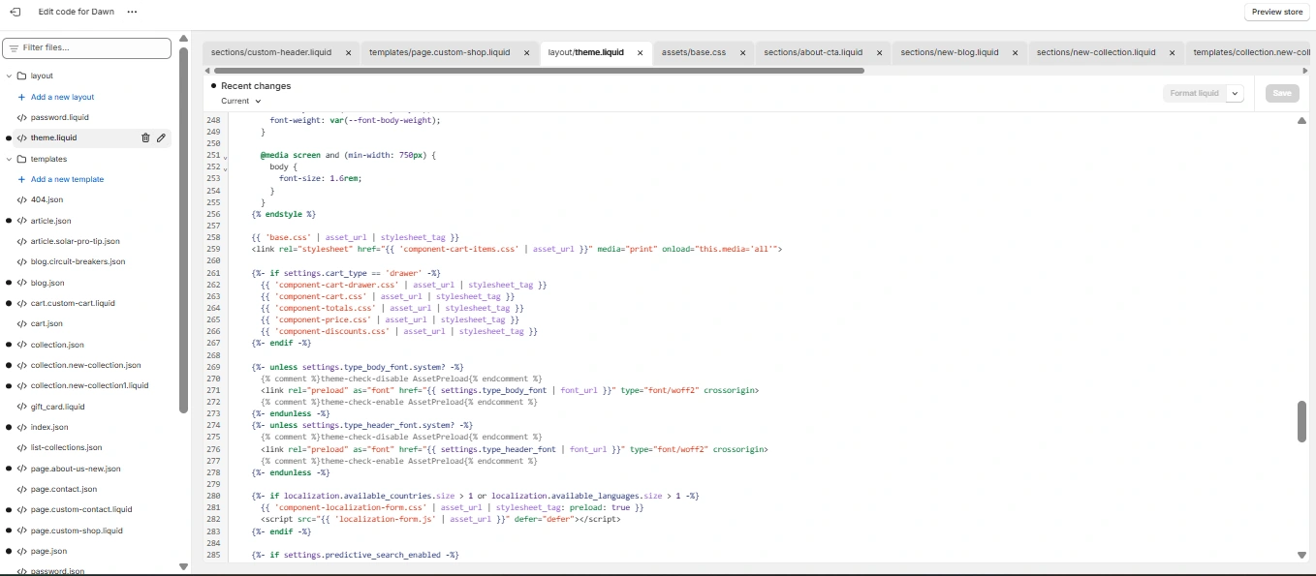Open blog.circuit-breakers.json file
The width and height of the screenshot is (1316, 576).
coord(78,261)
